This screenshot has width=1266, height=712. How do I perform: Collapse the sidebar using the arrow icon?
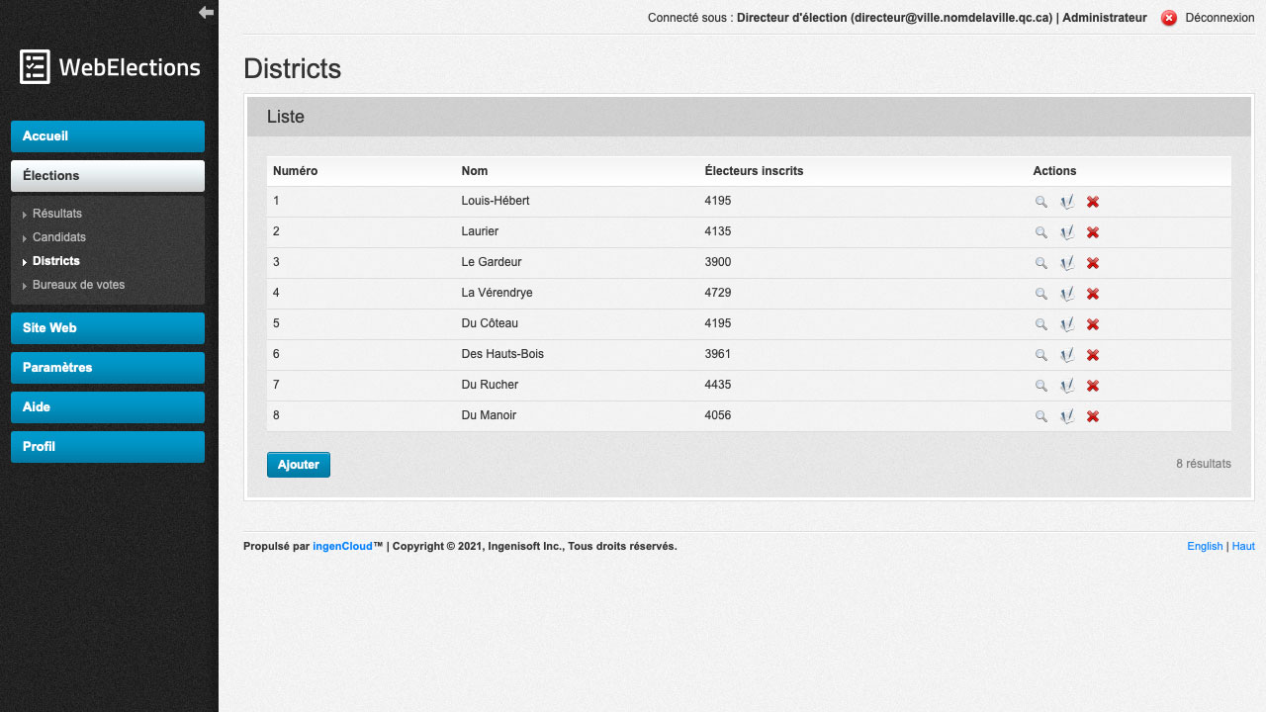206,12
